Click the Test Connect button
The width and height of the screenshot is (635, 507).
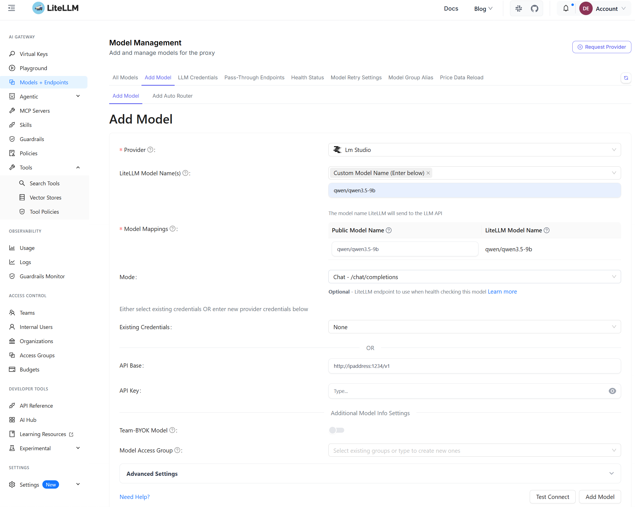(x=552, y=496)
